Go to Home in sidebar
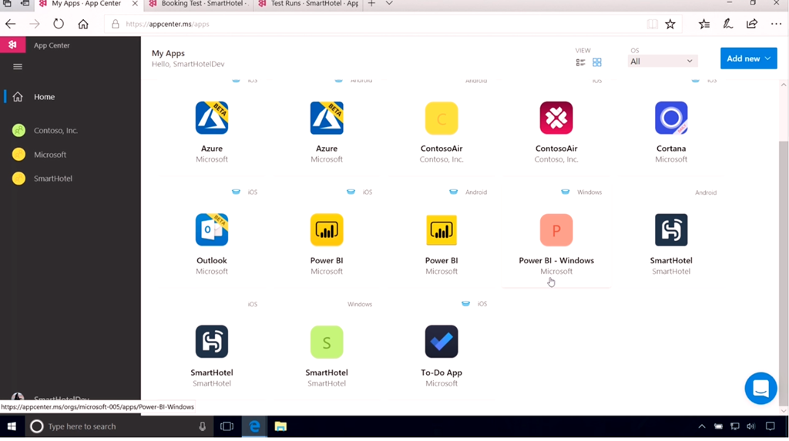Viewport: 789px width, 441px height. 44,97
